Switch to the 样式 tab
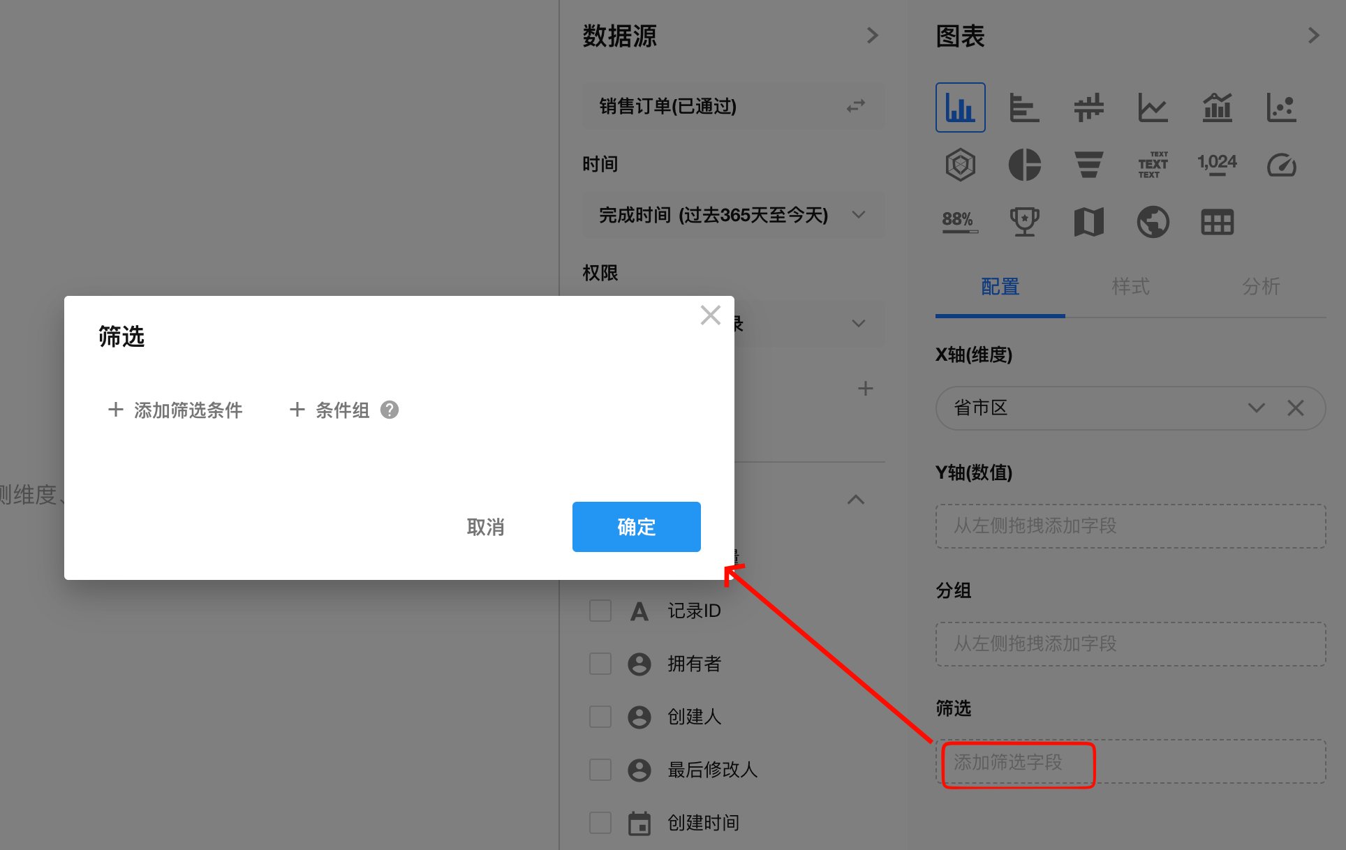 click(1130, 287)
